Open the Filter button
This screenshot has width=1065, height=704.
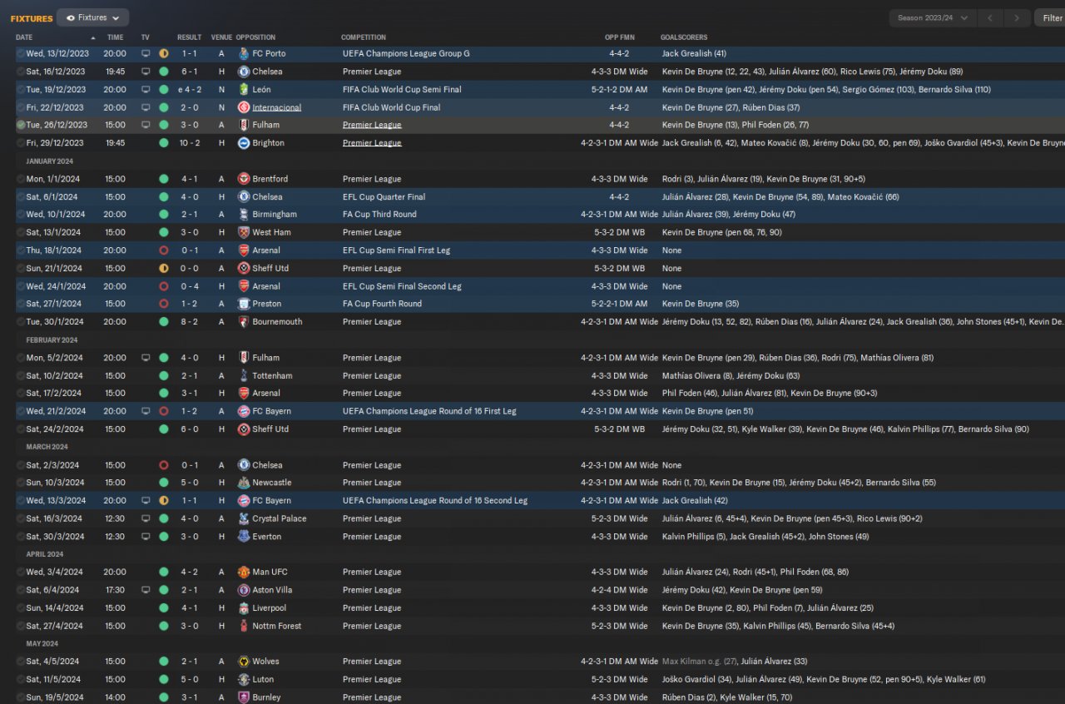[x=1051, y=17]
